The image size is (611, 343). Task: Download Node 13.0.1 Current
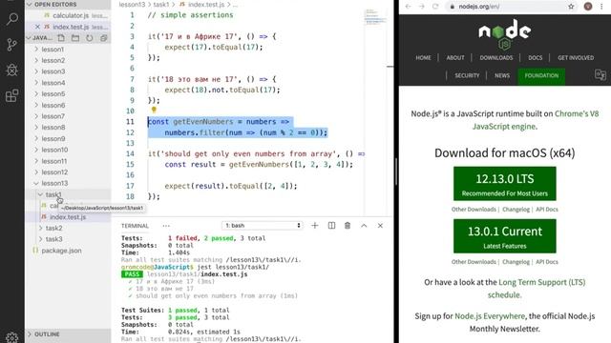(505, 236)
